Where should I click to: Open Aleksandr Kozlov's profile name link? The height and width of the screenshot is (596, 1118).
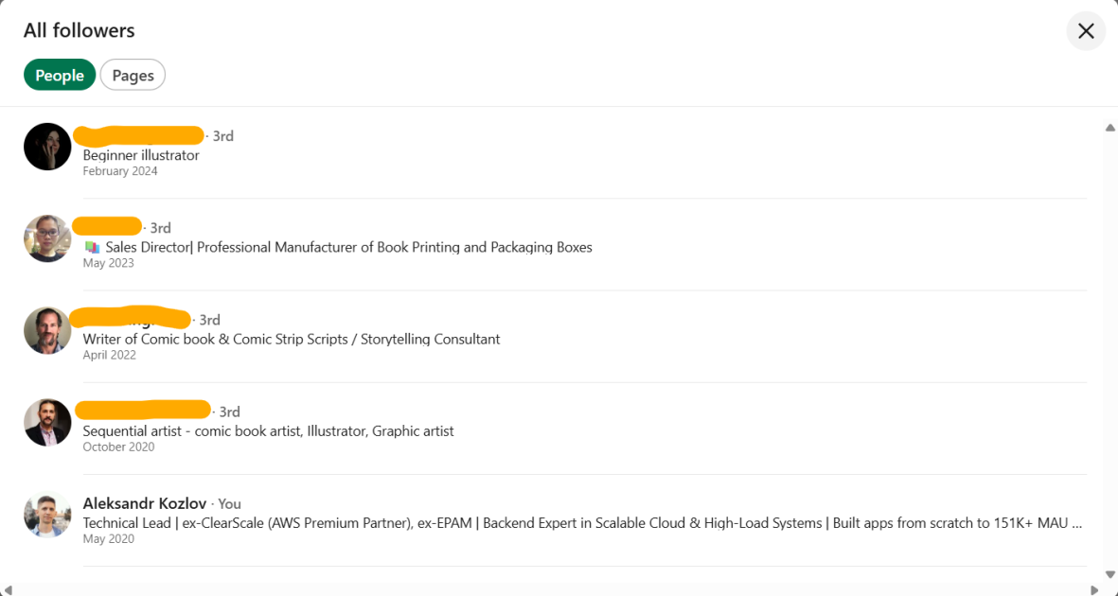tap(145, 503)
